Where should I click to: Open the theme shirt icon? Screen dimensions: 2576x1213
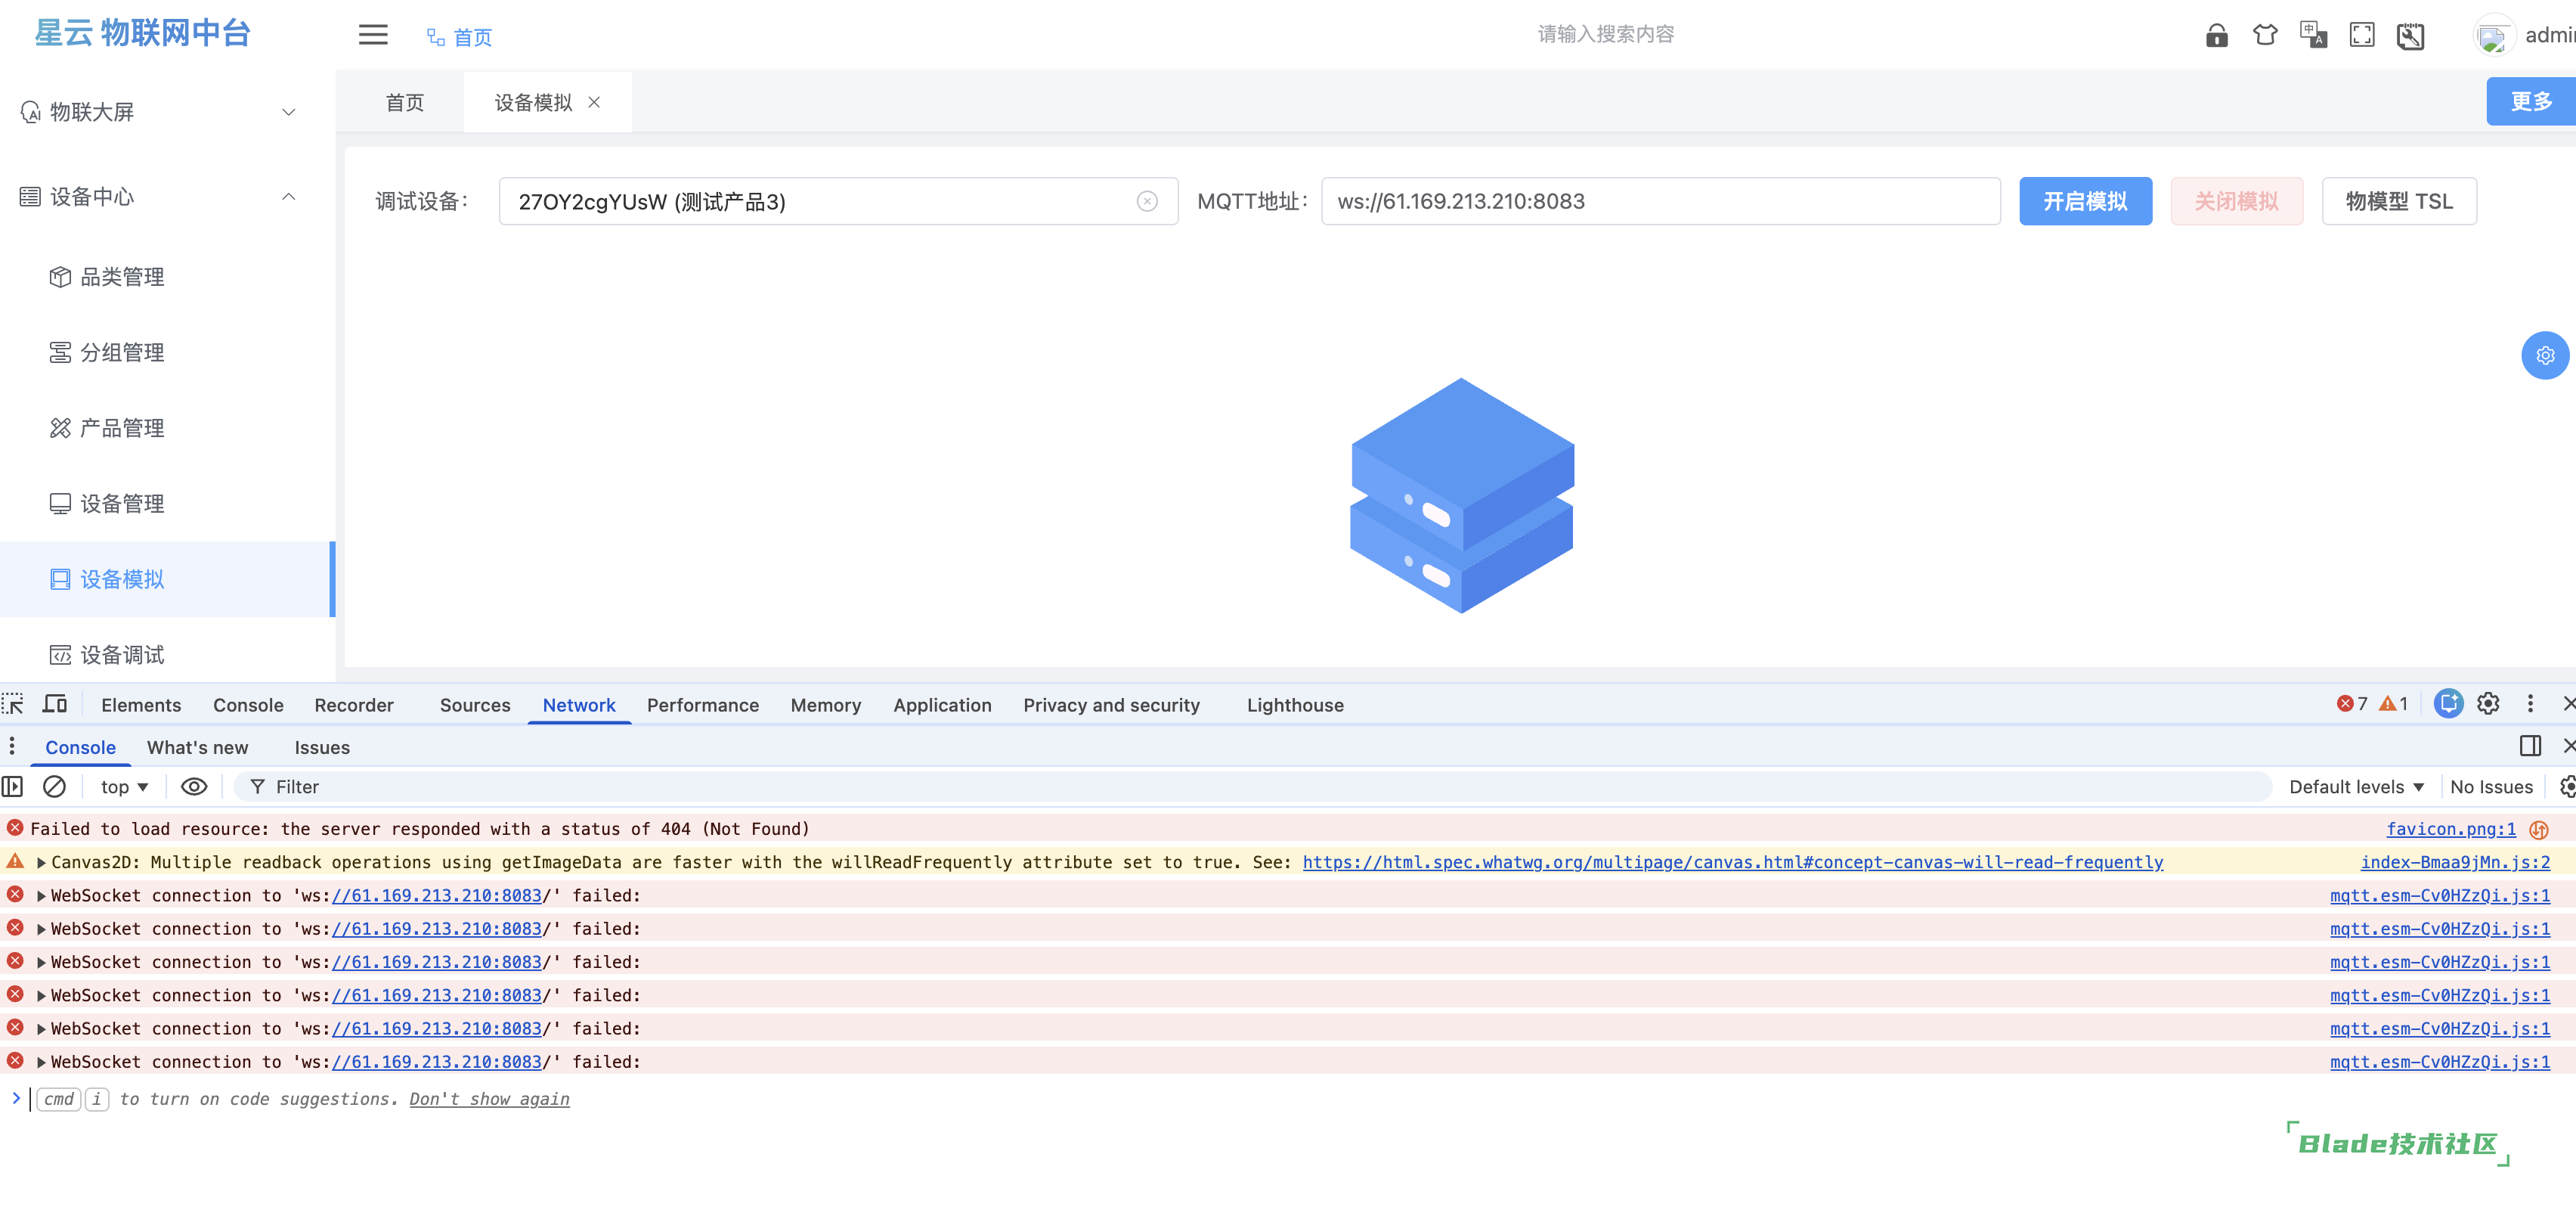(x=2265, y=36)
